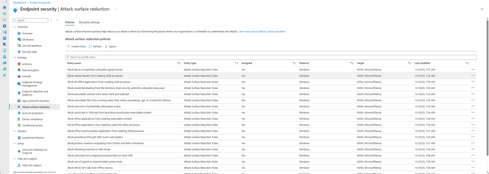Sort by Platform column arrows
Image resolution: width=489 pixels, height=174 pixels.
click(x=352, y=63)
